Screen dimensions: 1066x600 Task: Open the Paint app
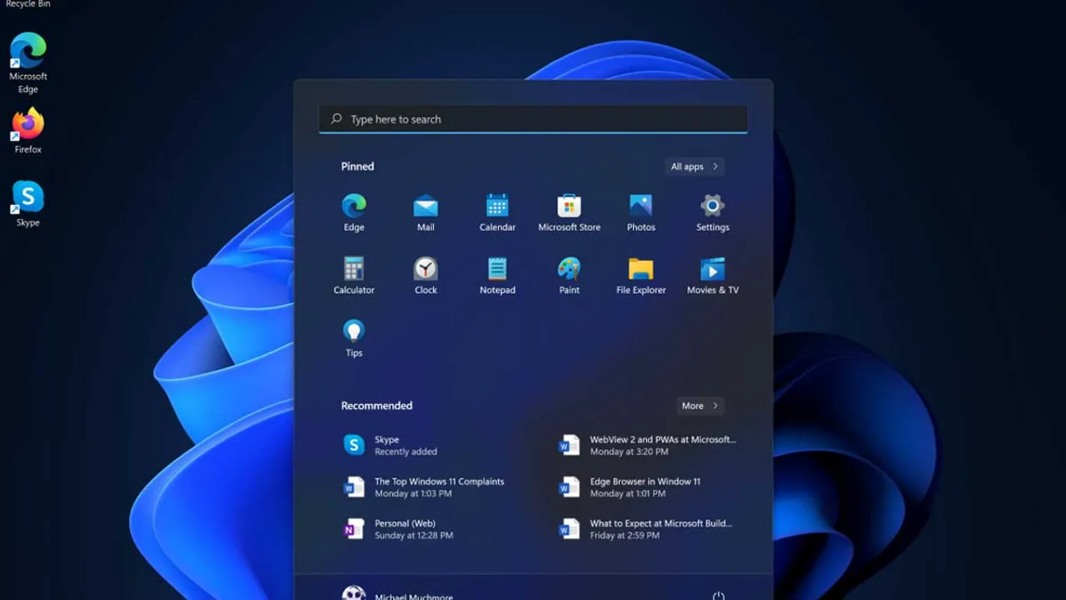pos(569,276)
